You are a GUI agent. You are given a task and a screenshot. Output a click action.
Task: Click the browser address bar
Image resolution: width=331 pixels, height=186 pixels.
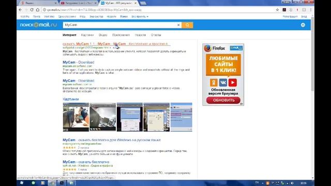[x=158, y=10]
